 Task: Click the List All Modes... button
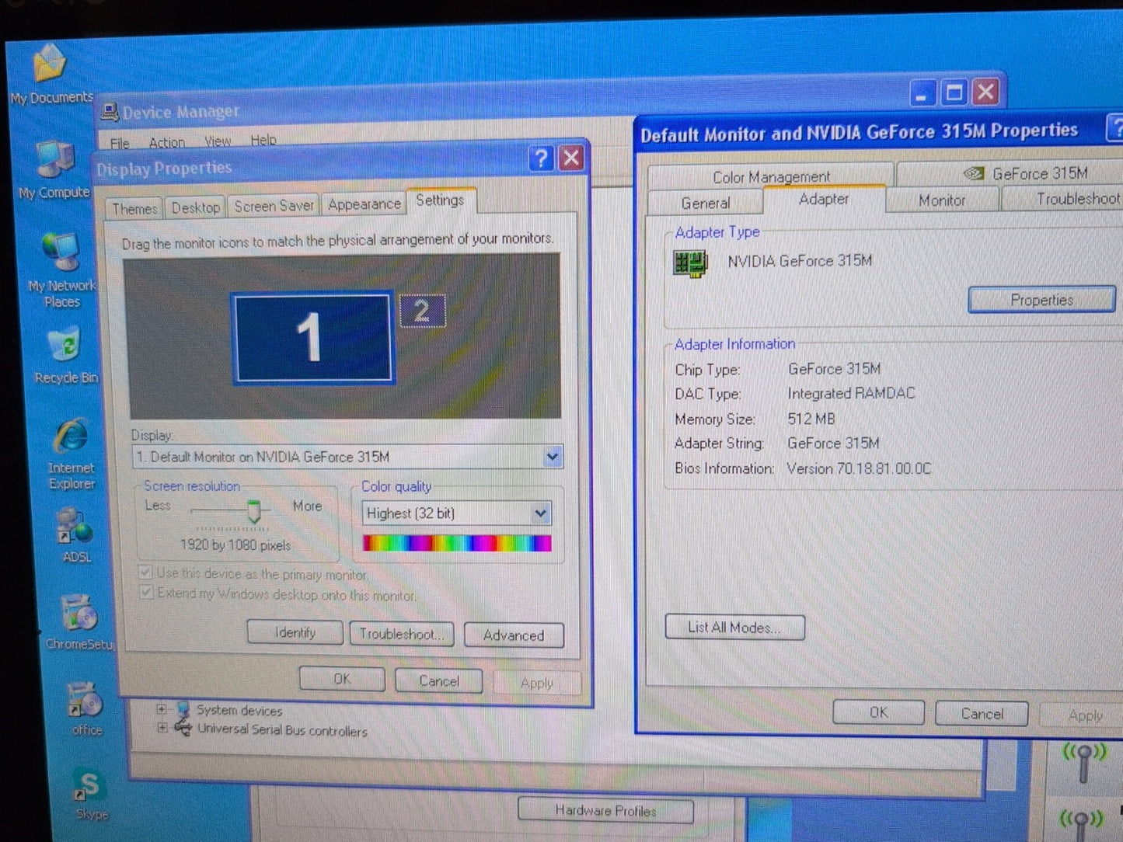pos(734,628)
